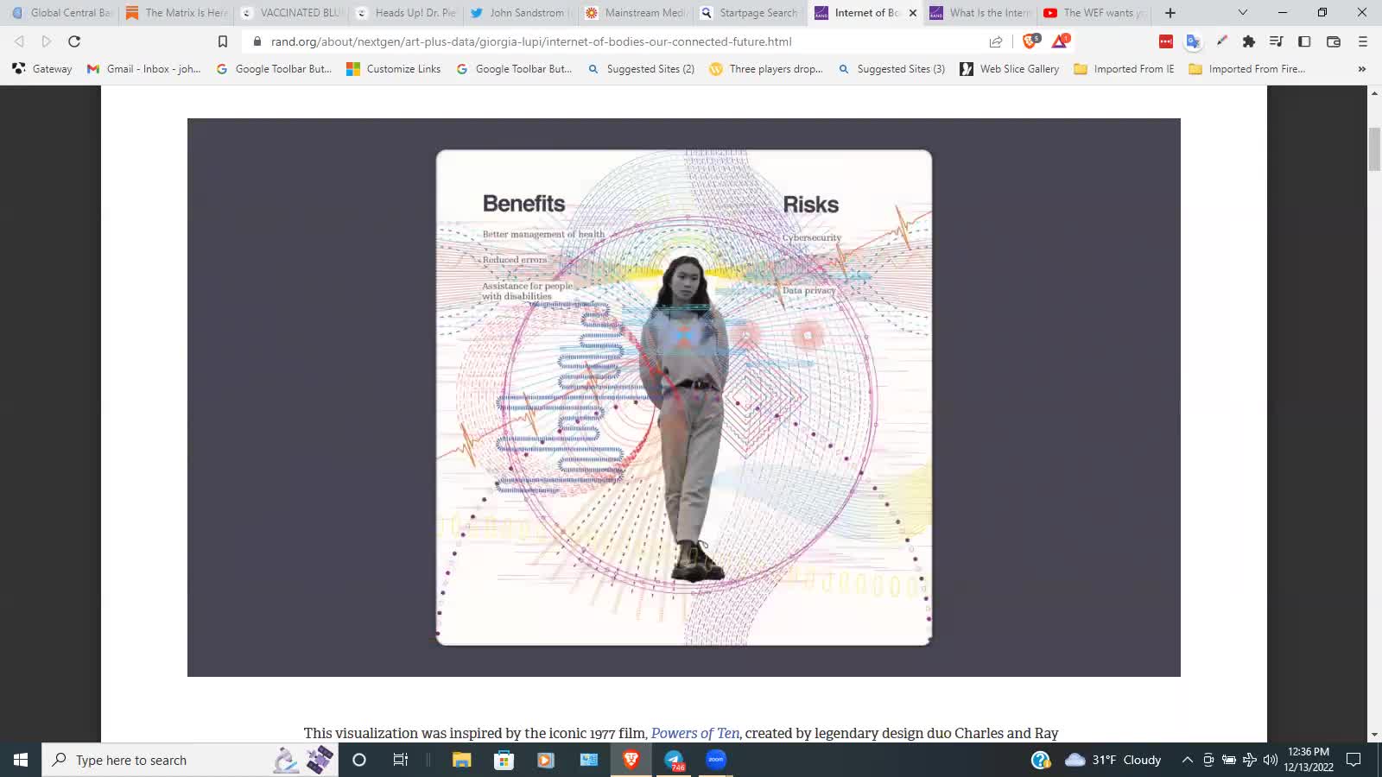This screenshot has width=1382, height=777.
Task: Open Task View on the taskbar
Action: click(x=400, y=760)
